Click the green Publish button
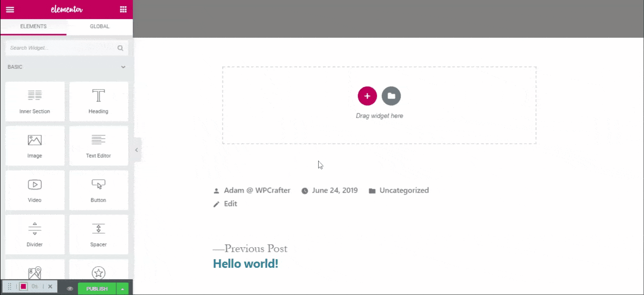Image resolution: width=644 pixels, height=295 pixels. (x=97, y=289)
